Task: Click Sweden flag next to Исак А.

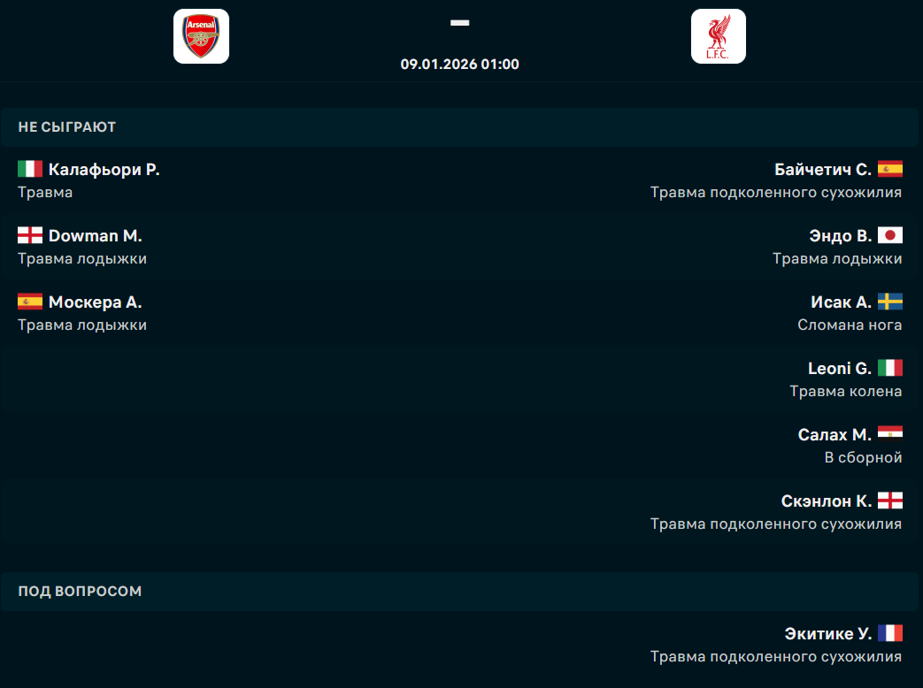Action: tap(889, 302)
